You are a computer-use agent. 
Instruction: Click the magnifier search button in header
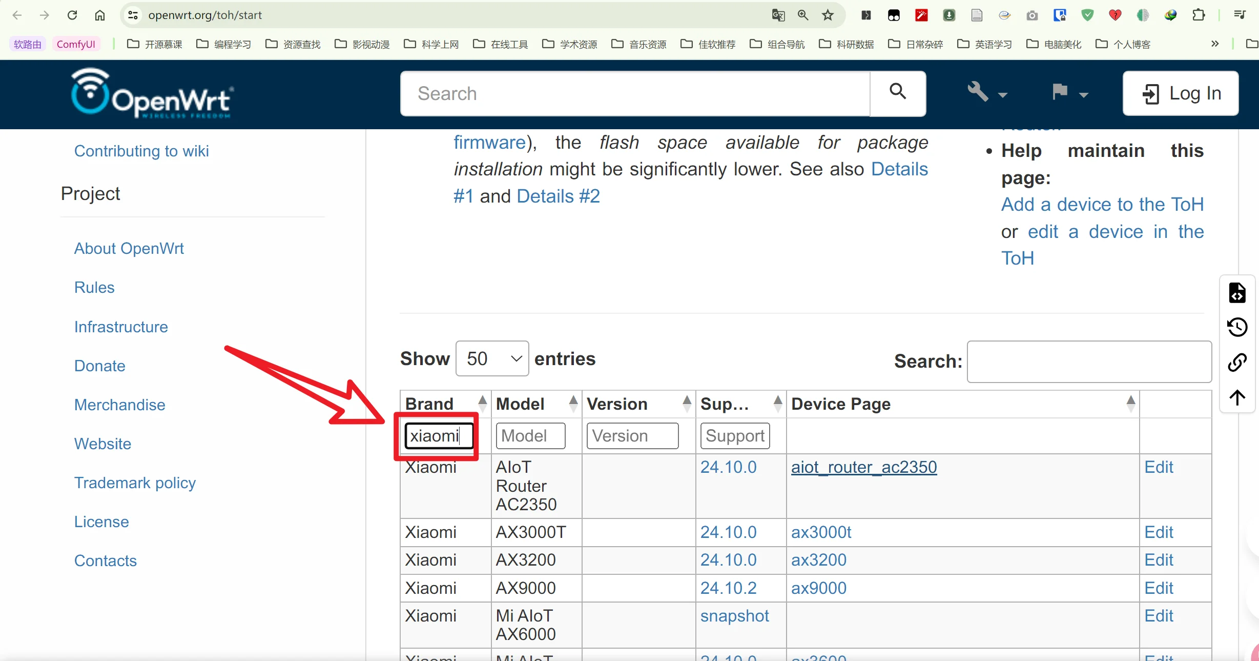pos(898,93)
